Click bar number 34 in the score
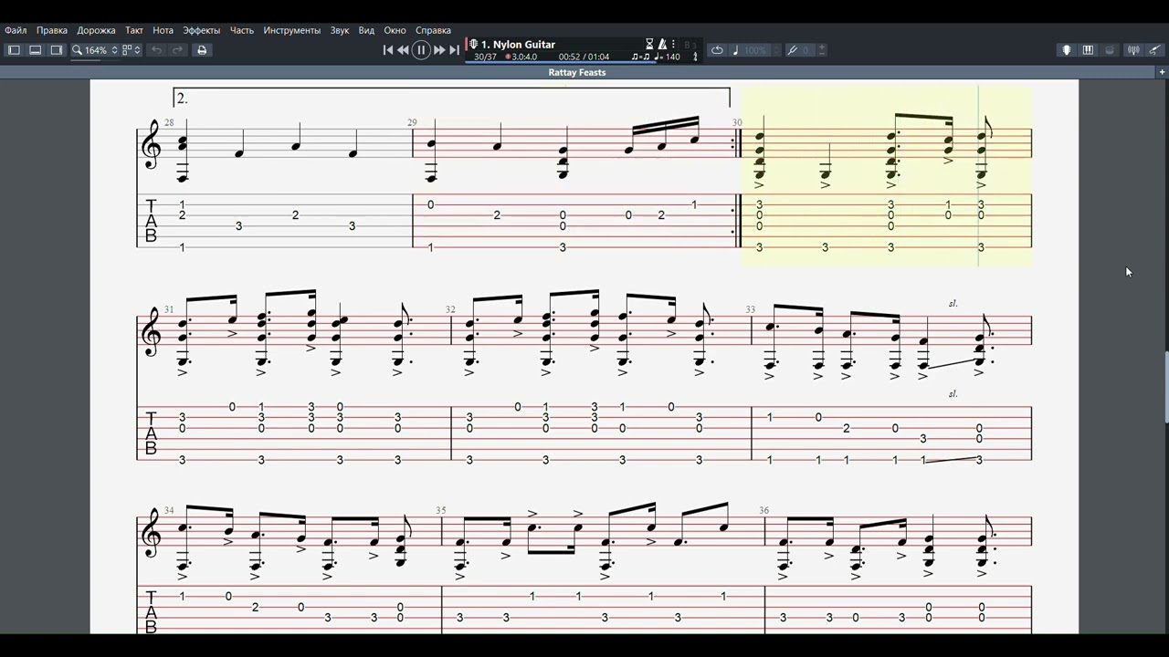The image size is (1169, 657). click(169, 511)
